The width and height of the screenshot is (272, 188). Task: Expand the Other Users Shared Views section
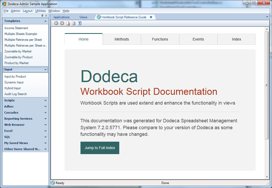[45, 149]
